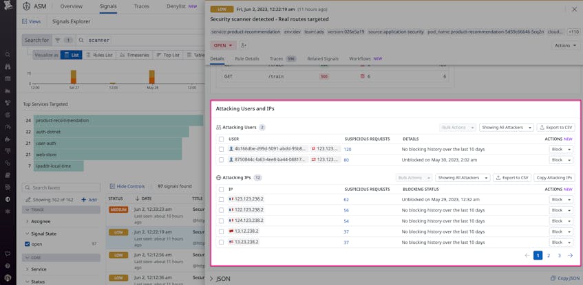The image size is (583, 285).
Task: Click the assign user icon next to OPEN
Action: coord(244,45)
